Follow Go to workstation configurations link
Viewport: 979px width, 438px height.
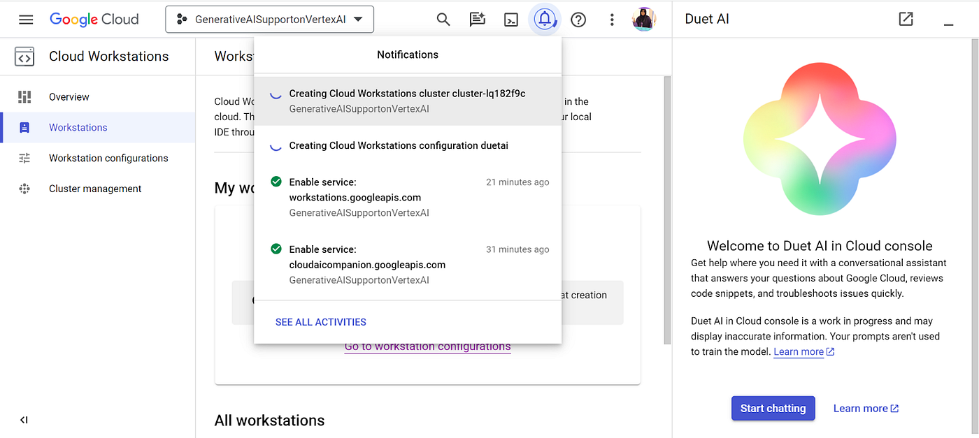[x=427, y=347]
